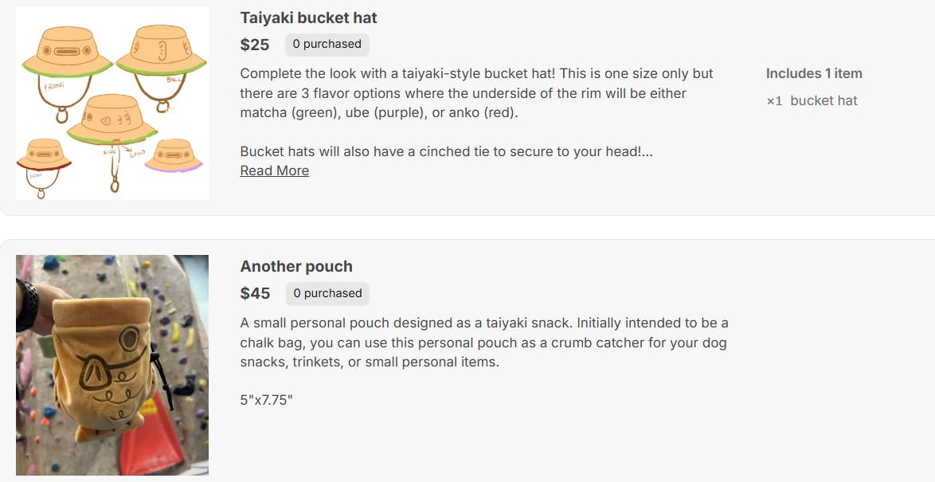Viewport: 935px width, 482px height.
Task: Click the bucket hat flavor options description
Action: click(x=476, y=93)
